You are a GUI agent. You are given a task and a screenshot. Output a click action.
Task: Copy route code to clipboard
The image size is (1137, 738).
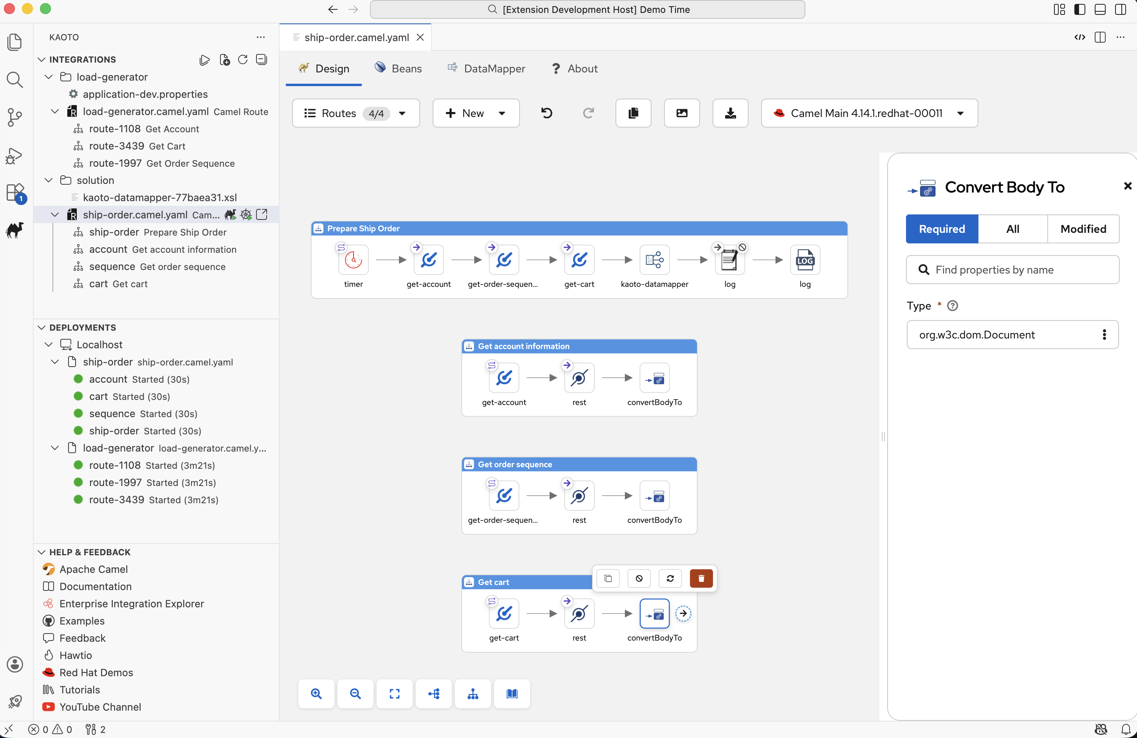point(633,113)
